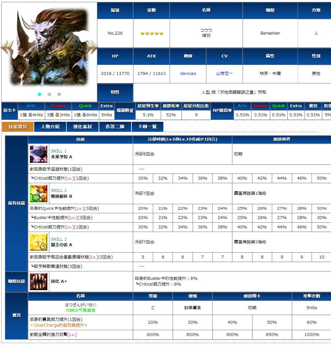Click noble phantasm name 力拔山兮氣蓋世
The height and width of the screenshot is (346, 331).
80,310
